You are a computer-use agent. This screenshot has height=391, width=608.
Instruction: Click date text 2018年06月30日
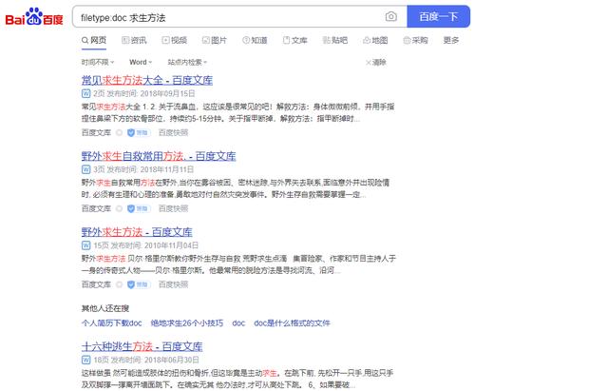pos(172,360)
